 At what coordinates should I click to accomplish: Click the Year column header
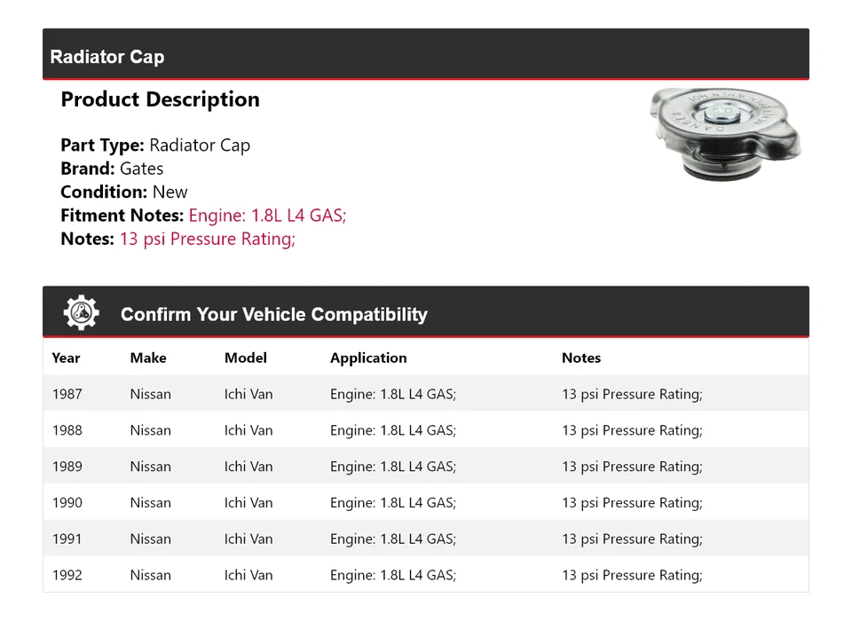pyautogui.click(x=66, y=358)
